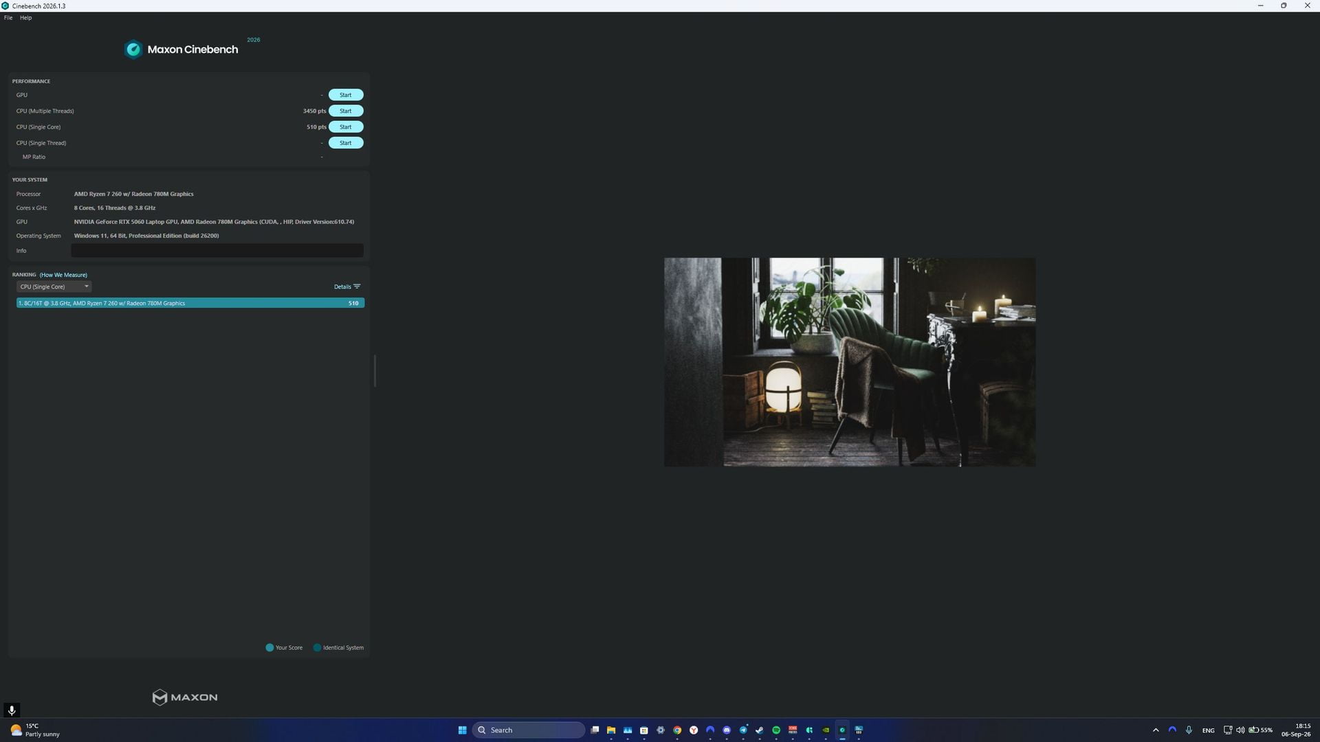Open the File menu

coord(8,18)
